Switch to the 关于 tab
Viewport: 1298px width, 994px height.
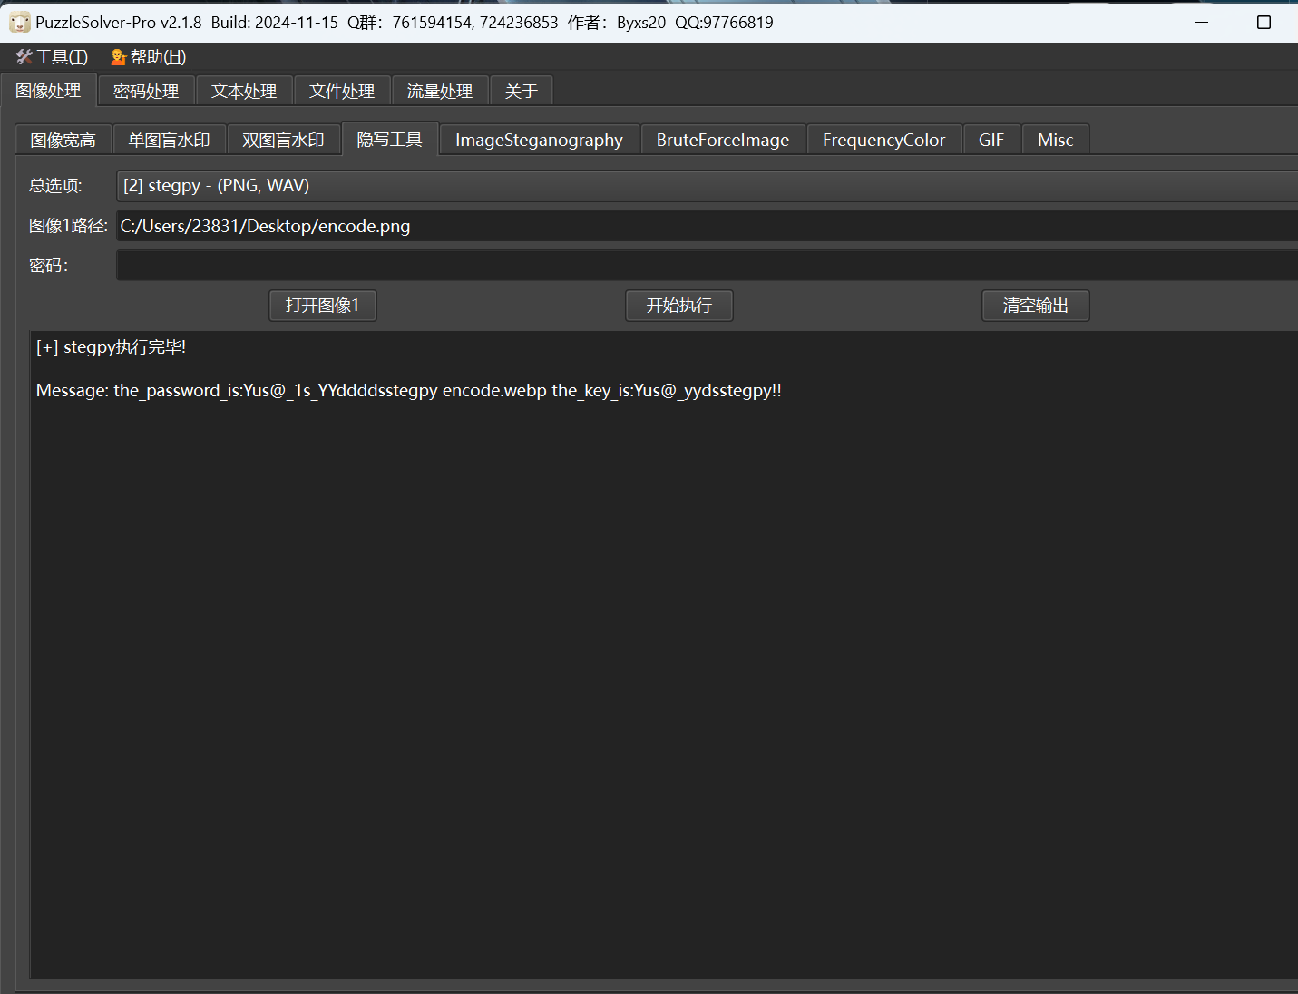tap(522, 92)
